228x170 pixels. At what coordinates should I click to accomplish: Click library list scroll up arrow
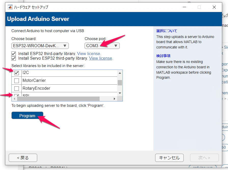tap(120, 73)
